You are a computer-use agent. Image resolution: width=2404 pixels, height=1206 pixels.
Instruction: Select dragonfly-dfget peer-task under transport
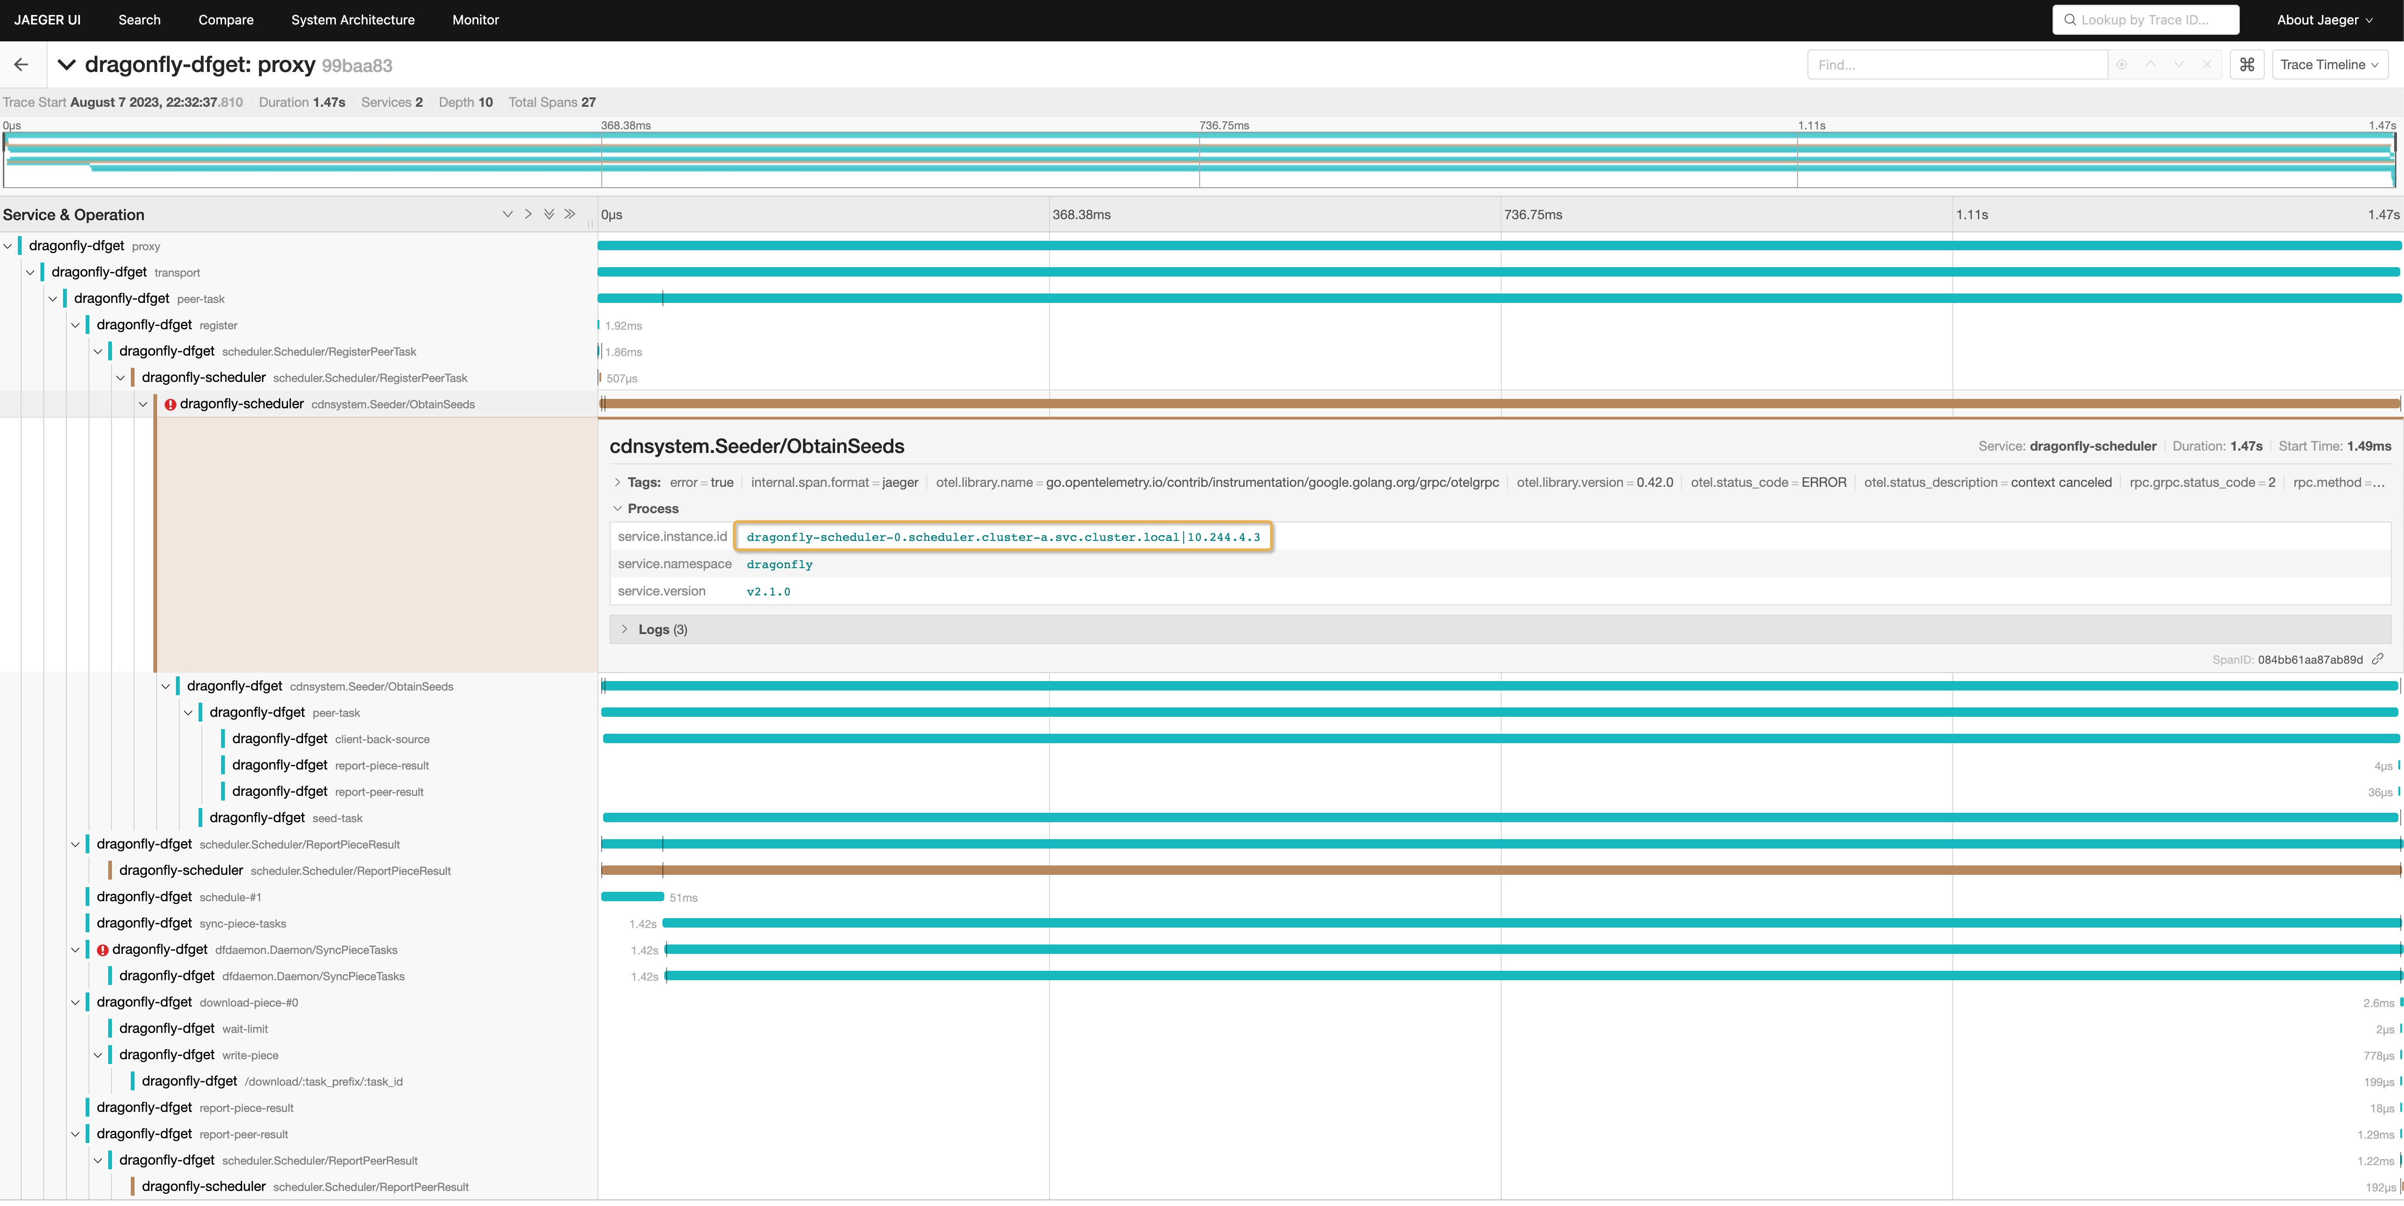pyautogui.click(x=149, y=299)
